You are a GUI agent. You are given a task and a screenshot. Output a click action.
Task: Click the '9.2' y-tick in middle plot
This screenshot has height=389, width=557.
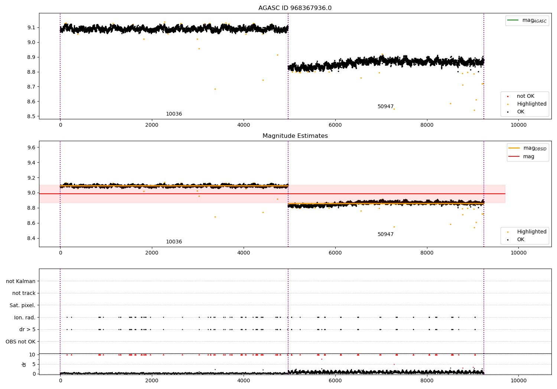31,178
